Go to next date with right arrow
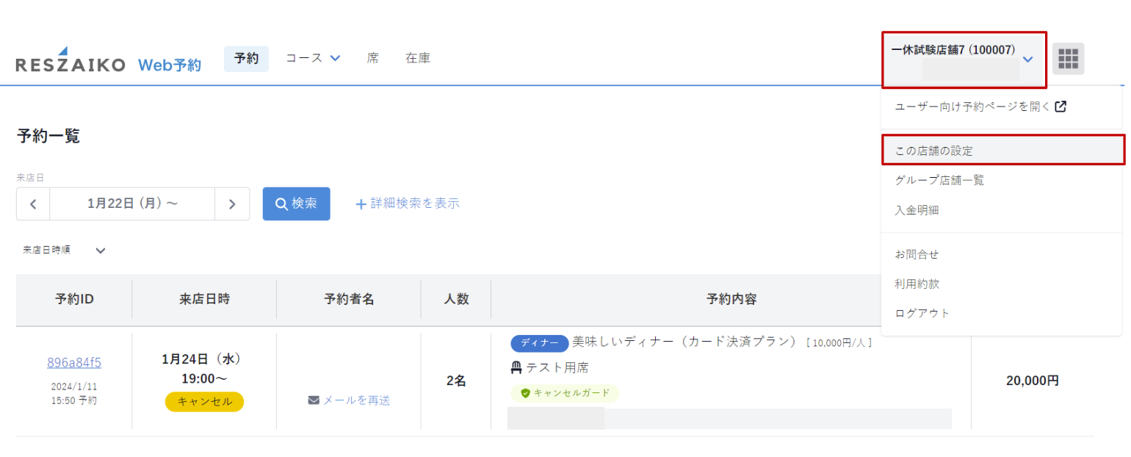Viewport: 1131px width, 457px height. pos(232,204)
